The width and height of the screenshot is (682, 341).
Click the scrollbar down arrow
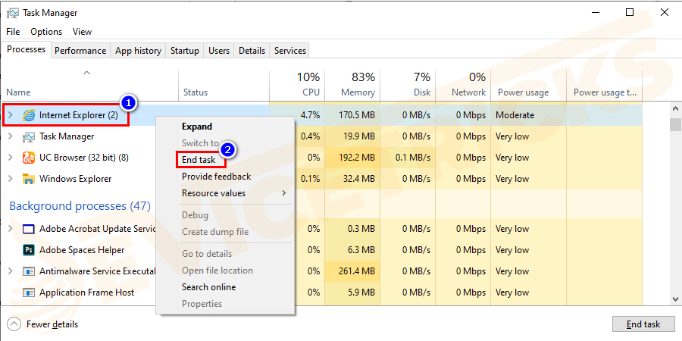(675, 299)
